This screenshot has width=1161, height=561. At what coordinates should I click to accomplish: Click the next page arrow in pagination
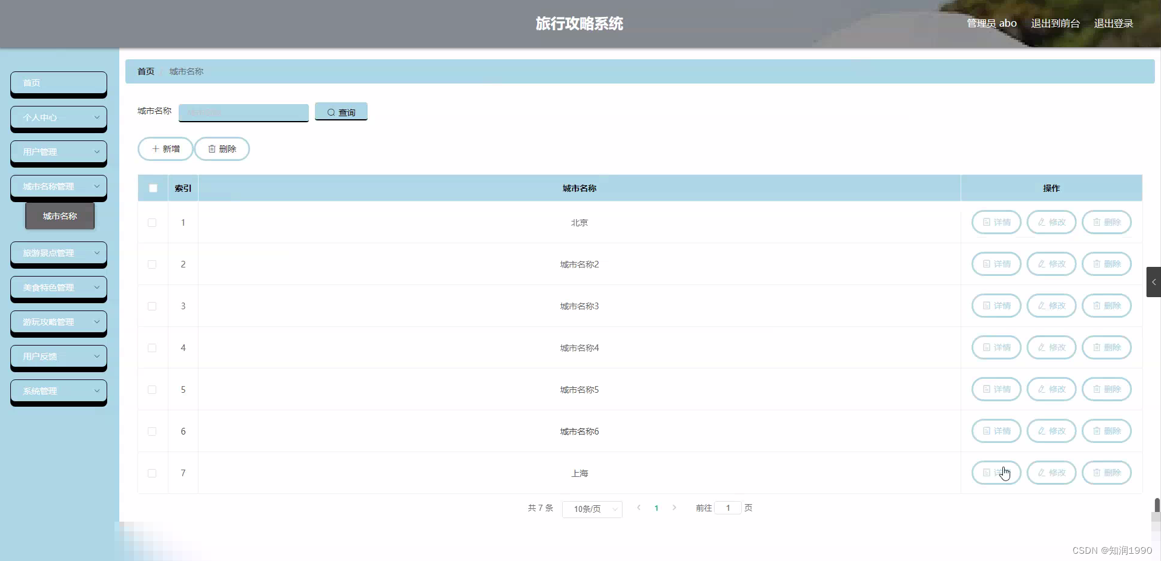pos(675,508)
